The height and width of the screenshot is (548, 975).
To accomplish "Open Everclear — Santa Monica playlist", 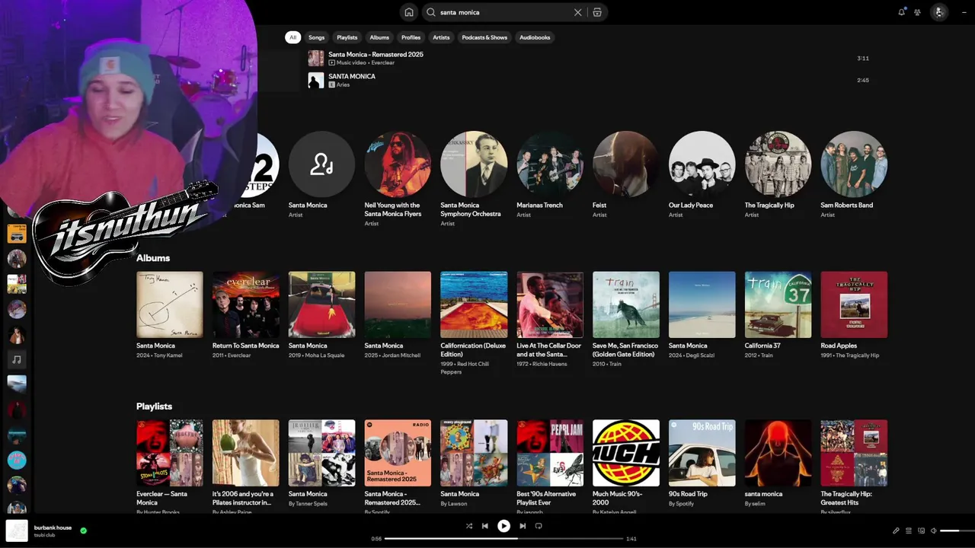I will (x=170, y=453).
